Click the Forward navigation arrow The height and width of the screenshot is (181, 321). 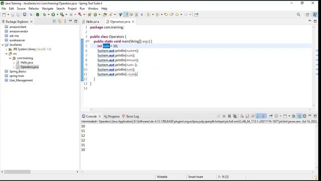pos(186,15)
